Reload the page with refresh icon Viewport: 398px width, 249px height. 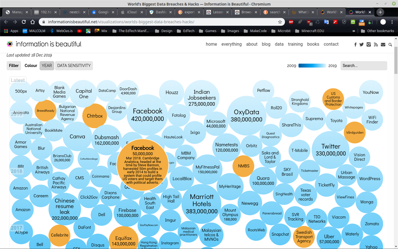pyautogui.click(x=24, y=22)
